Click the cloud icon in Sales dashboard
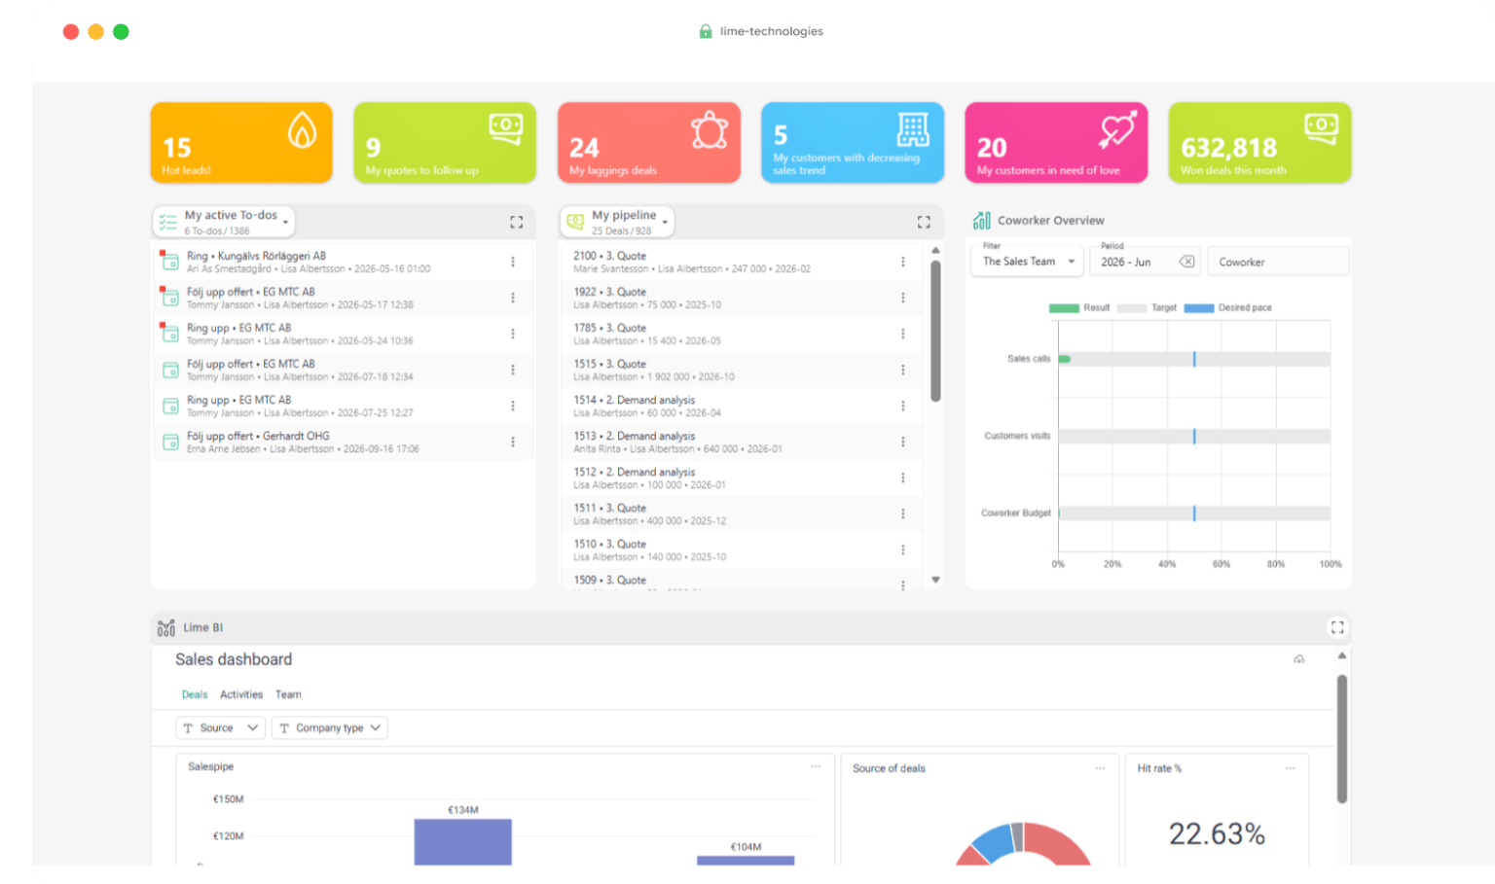Screen dimensions: 1495x884 (x=1298, y=659)
